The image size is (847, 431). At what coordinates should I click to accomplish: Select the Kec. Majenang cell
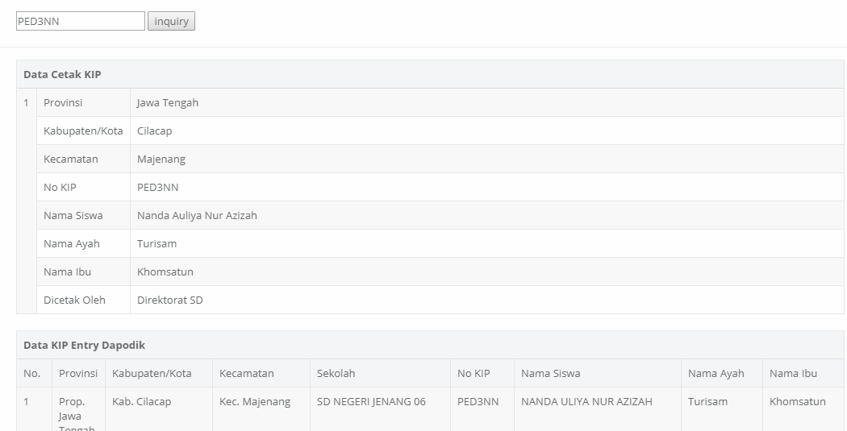[254, 401]
